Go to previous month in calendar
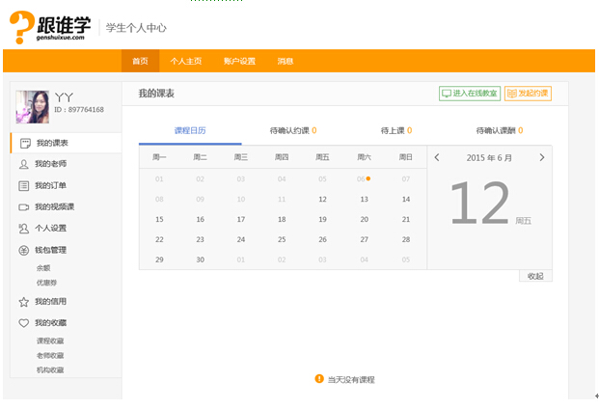Viewport: 599px width, 409px height. [437, 157]
